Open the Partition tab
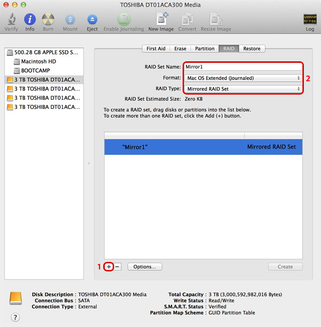The width and height of the screenshot is (321, 327). 204,48
